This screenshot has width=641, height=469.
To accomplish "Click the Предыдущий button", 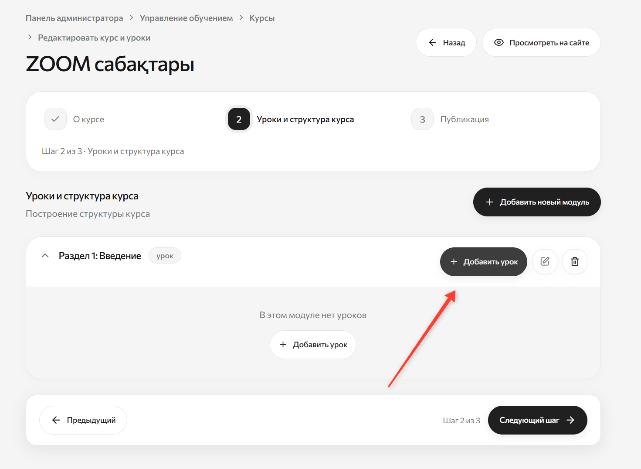I will point(83,420).
